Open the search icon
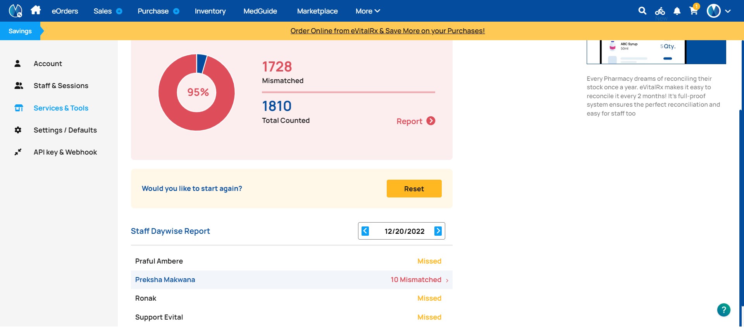744x330 pixels. pos(642,11)
